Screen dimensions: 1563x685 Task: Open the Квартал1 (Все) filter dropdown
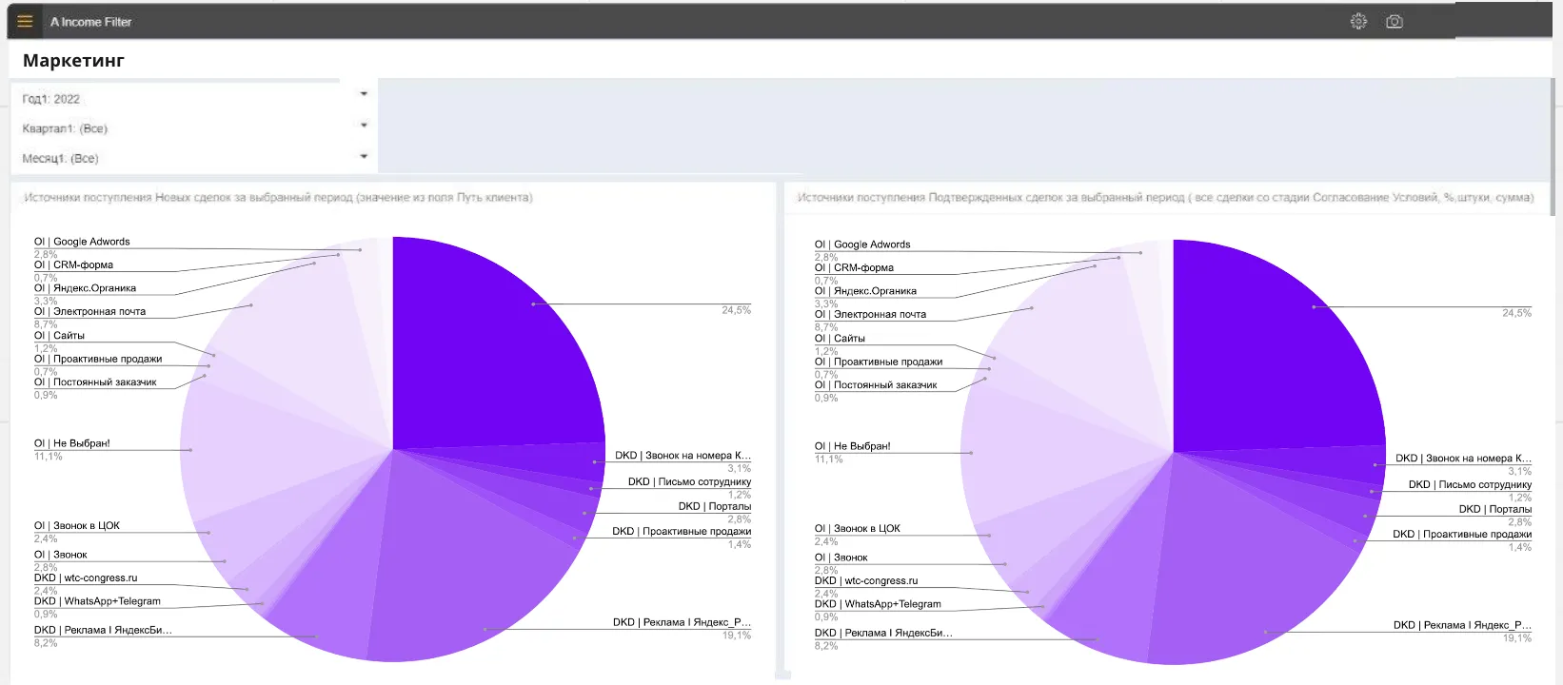(364, 126)
